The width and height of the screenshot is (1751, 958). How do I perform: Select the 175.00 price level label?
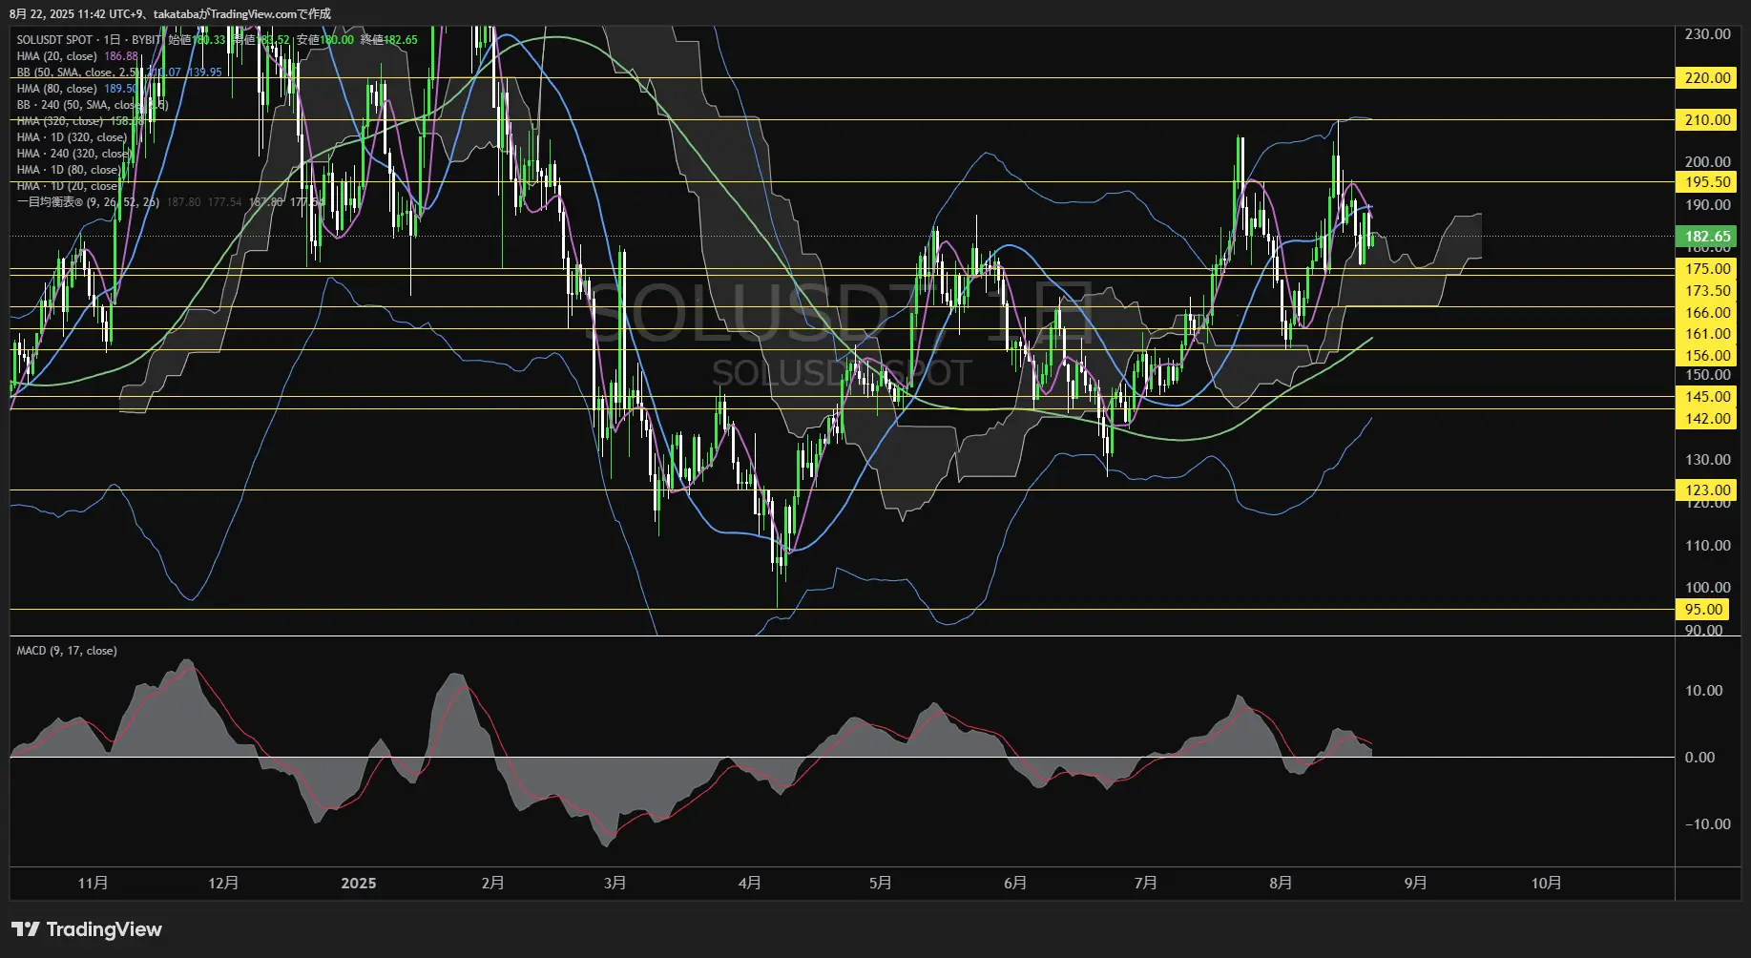click(1707, 269)
